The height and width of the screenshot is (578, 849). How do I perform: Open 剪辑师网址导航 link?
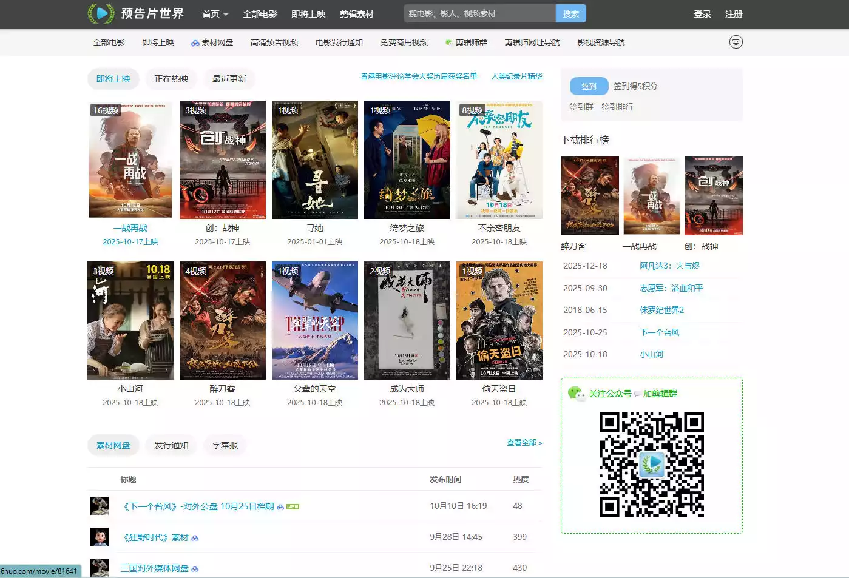coord(532,42)
